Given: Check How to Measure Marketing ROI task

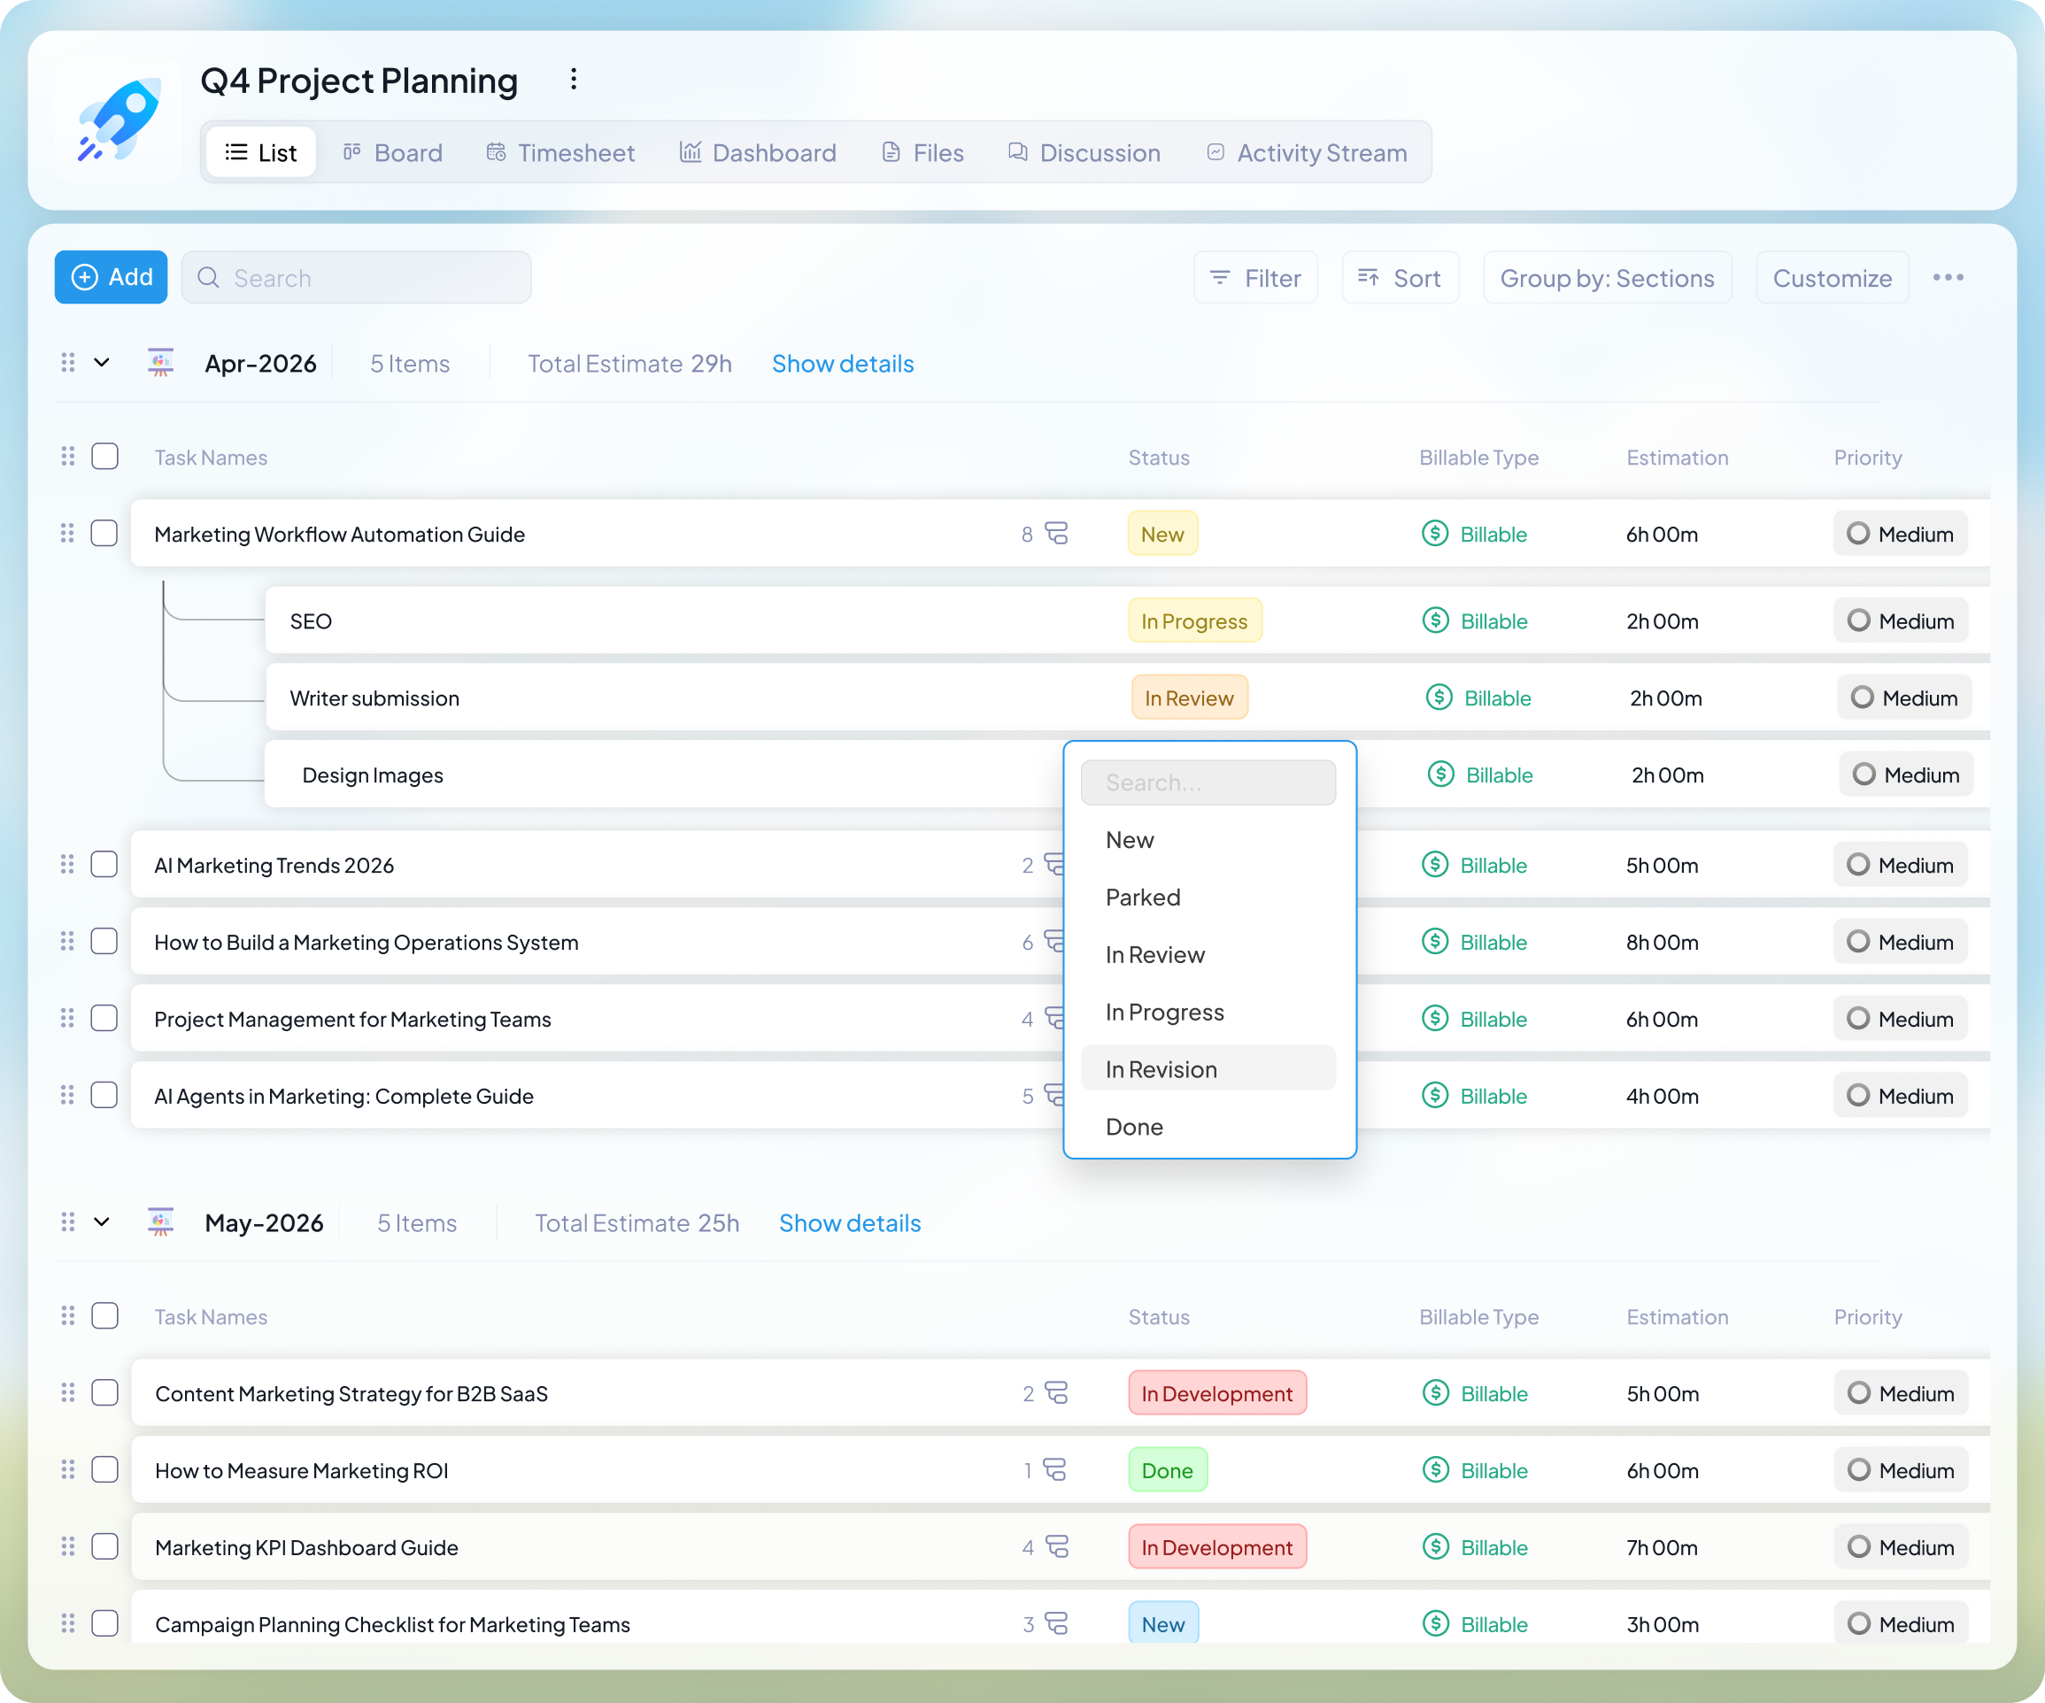Looking at the screenshot, I should tap(105, 1470).
